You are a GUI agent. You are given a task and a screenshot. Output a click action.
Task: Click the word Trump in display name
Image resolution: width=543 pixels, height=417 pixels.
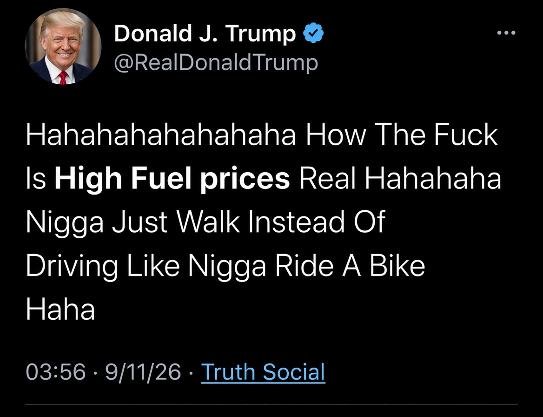260,34
